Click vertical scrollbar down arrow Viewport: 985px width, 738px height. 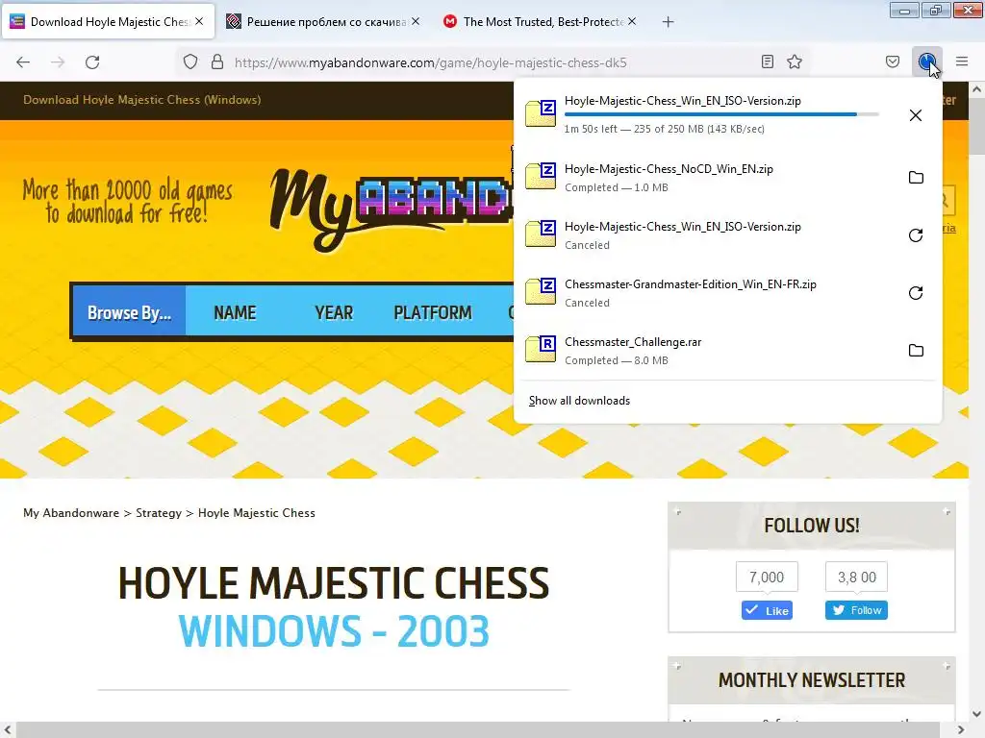point(977,714)
